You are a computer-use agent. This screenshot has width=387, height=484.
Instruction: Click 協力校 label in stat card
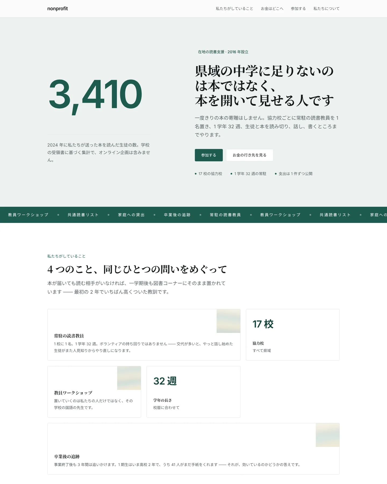point(258,343)
